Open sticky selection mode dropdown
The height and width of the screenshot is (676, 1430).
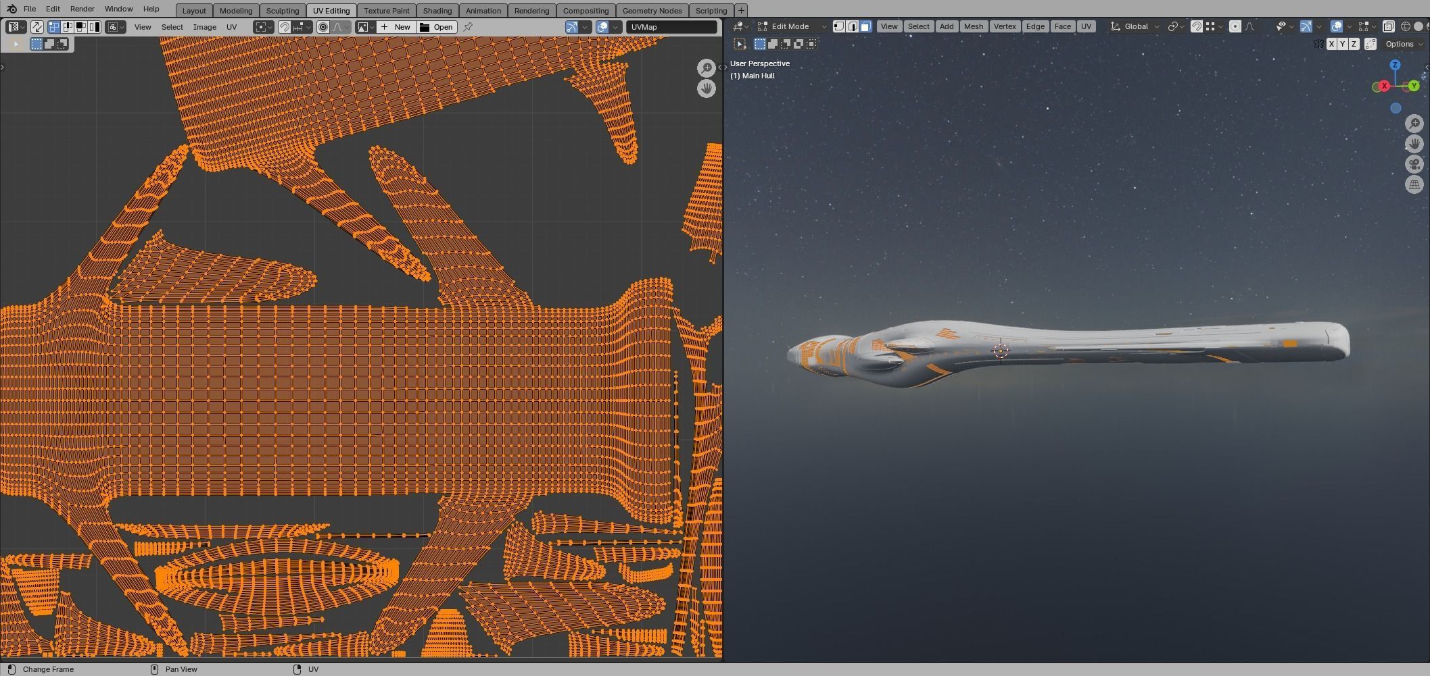point(116,27)
